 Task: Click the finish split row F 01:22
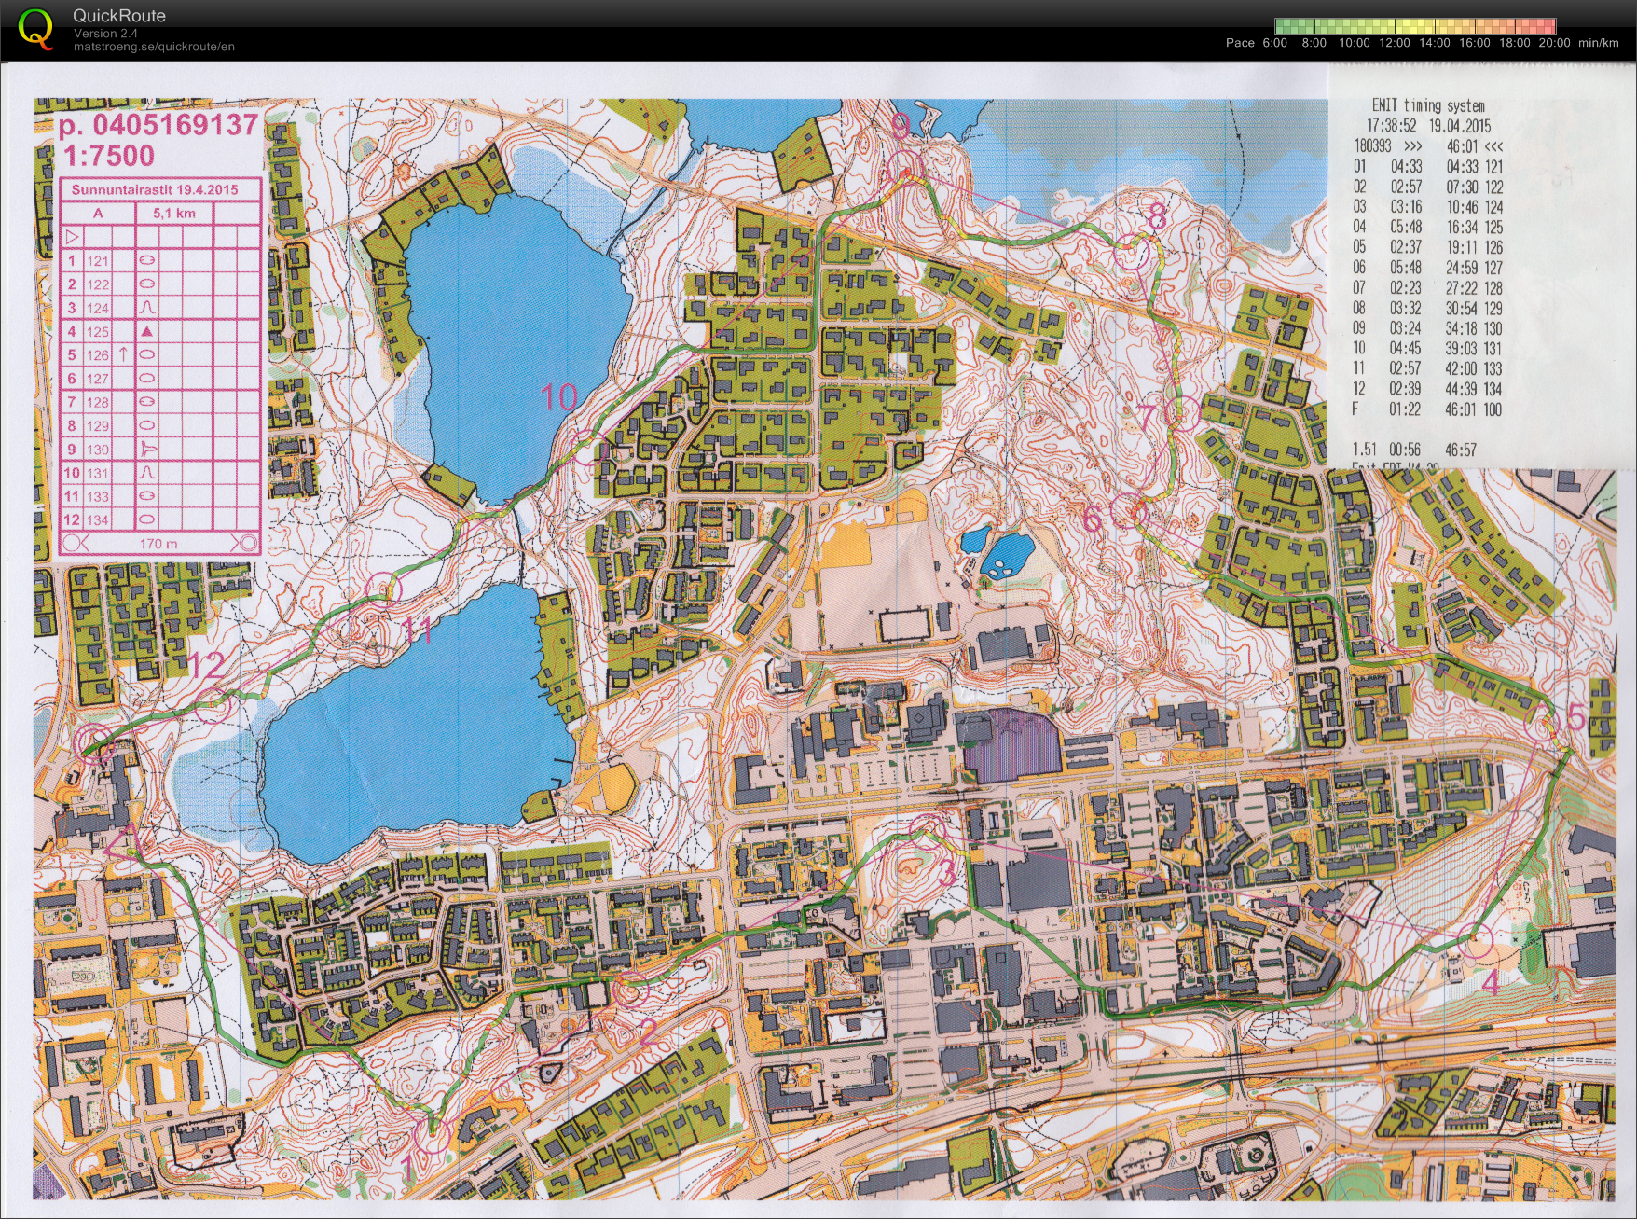click(x=1427, y=409)
